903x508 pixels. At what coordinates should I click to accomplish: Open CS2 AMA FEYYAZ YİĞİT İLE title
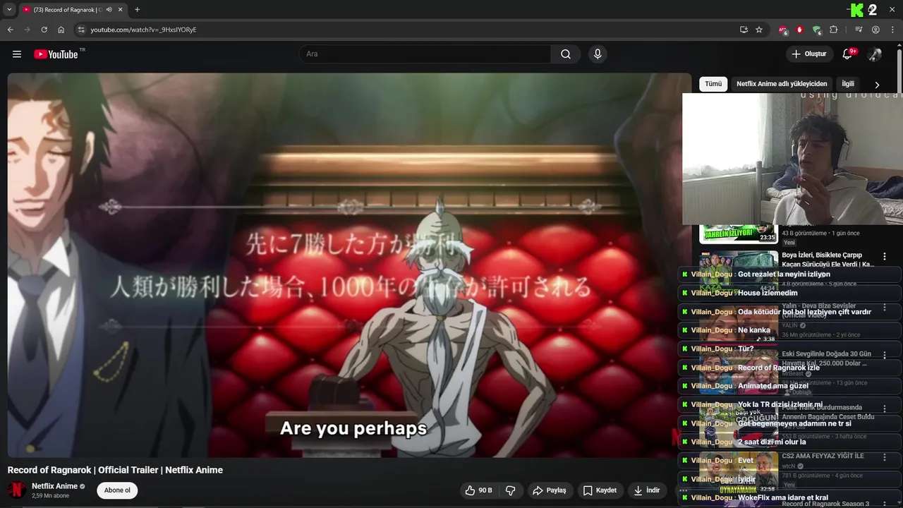pyautogui.click(x=823, y=456)
